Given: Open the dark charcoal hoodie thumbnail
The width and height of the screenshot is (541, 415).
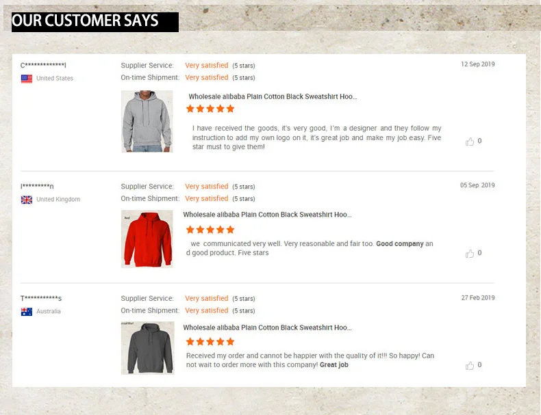Looking at the screenshot, I should pos(147,348).
